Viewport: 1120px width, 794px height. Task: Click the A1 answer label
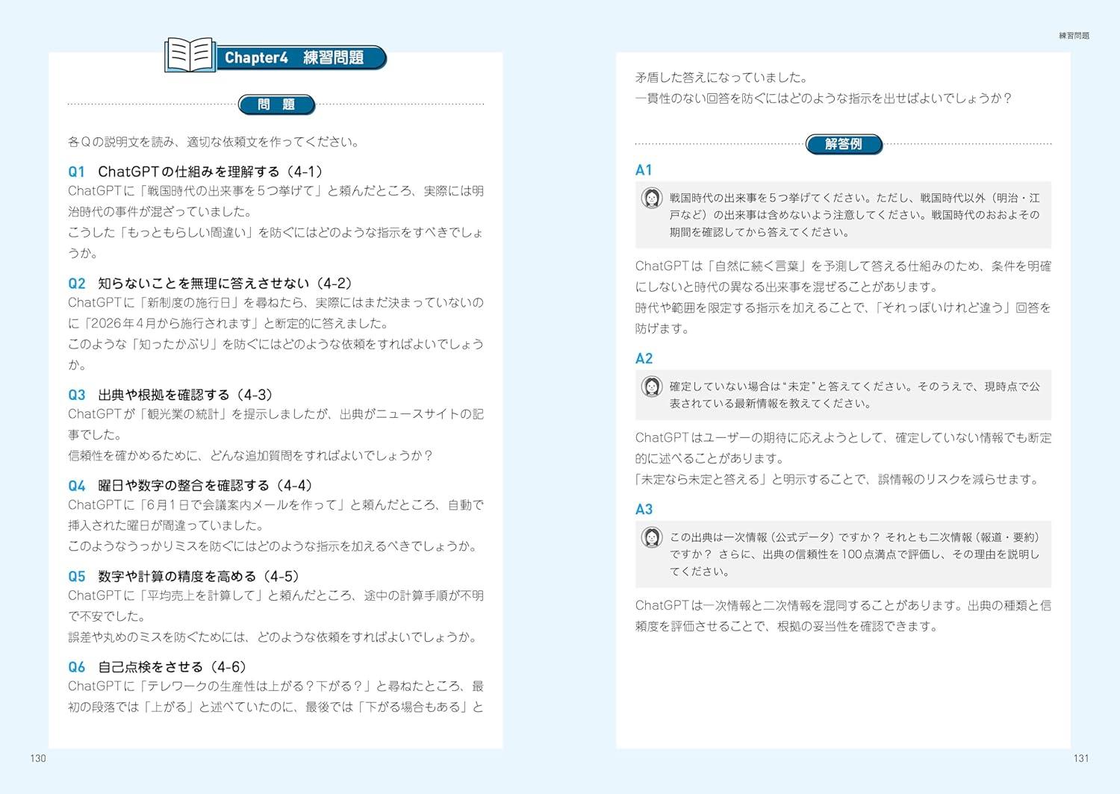644,170
